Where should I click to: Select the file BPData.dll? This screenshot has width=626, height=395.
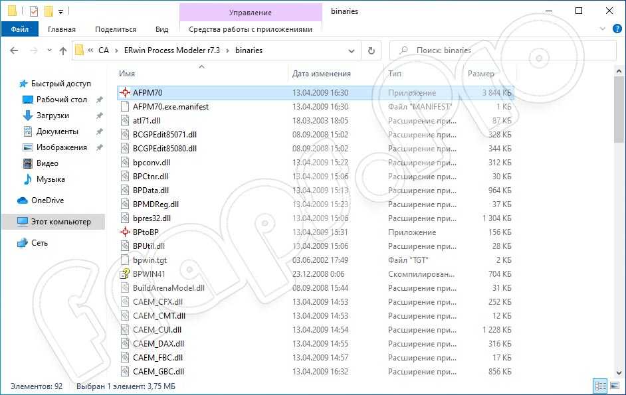(316, 191)
